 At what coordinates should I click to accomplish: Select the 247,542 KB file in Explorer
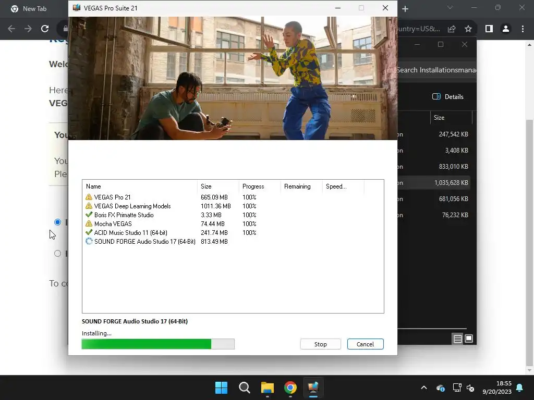(434, 134)
